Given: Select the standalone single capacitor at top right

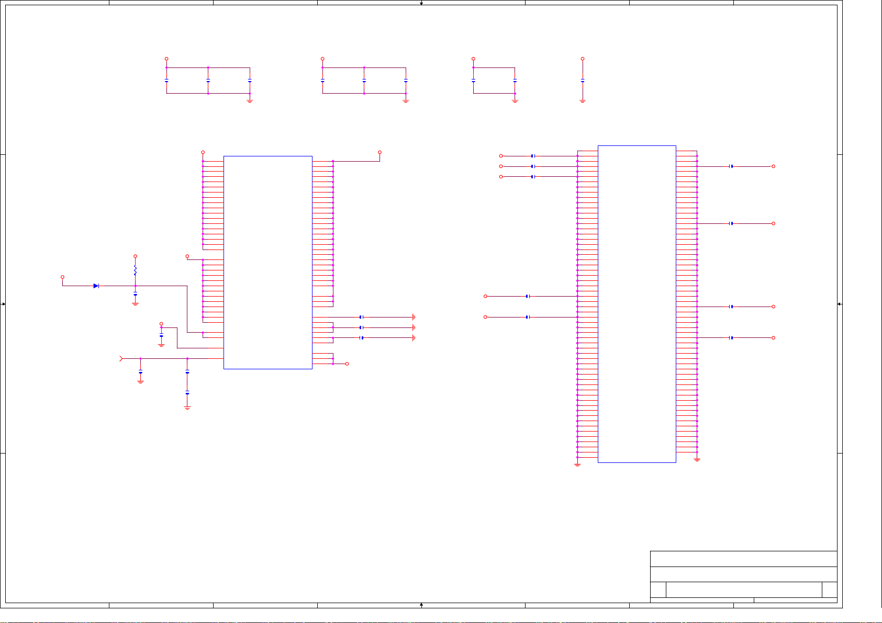Looking at the screenshot, I should pyautogui.click(x=582, y=81).
